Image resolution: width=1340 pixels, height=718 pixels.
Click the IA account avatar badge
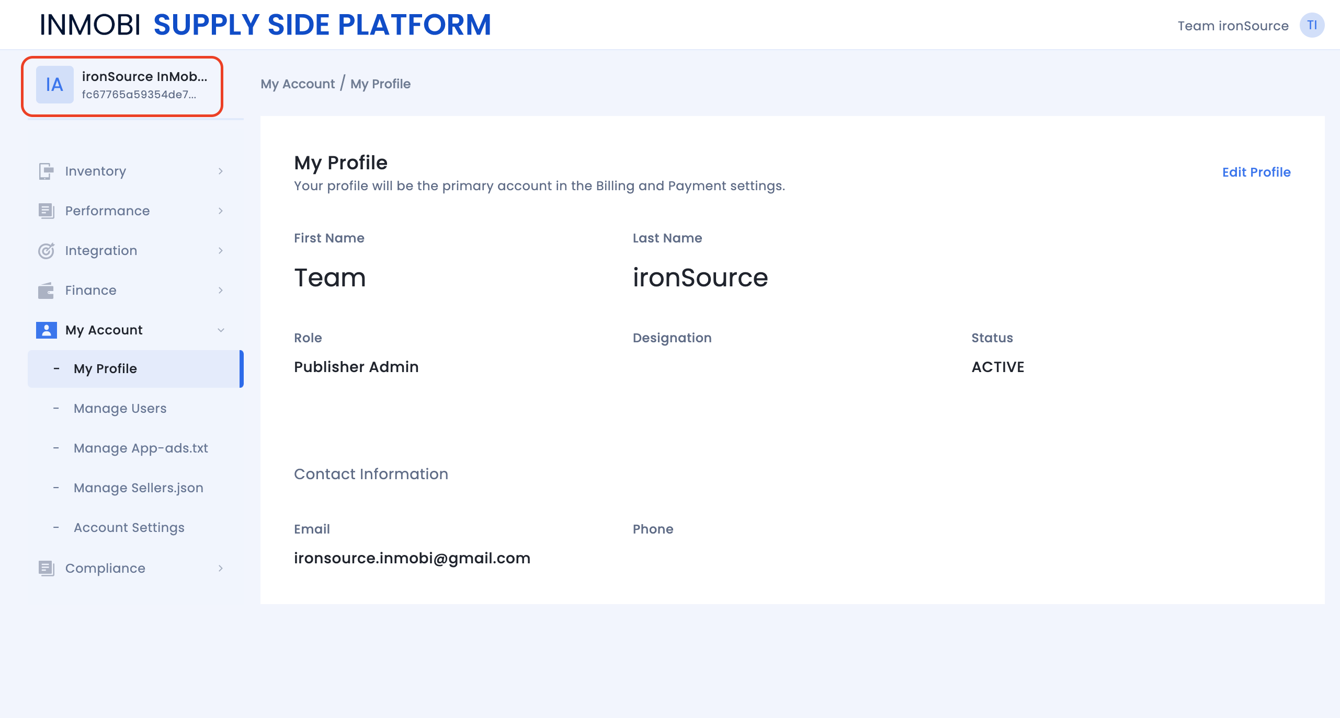pos(54,85)
